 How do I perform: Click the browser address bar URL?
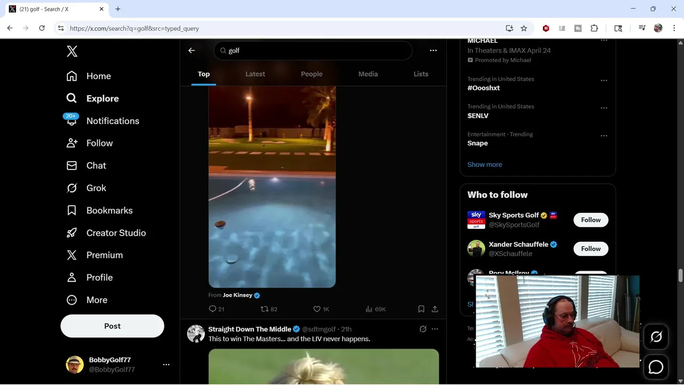134,28
